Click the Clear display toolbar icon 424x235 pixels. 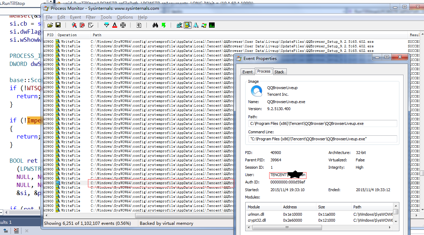91,25
